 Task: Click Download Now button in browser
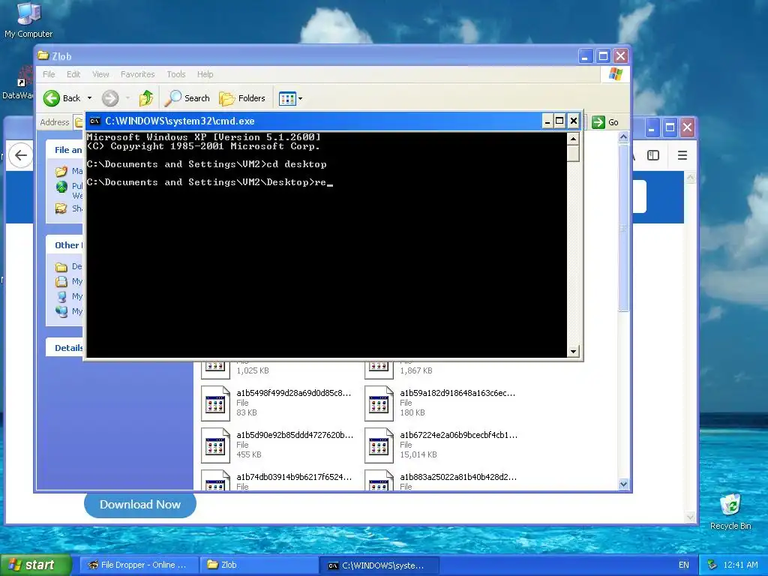tap(140, 505)
